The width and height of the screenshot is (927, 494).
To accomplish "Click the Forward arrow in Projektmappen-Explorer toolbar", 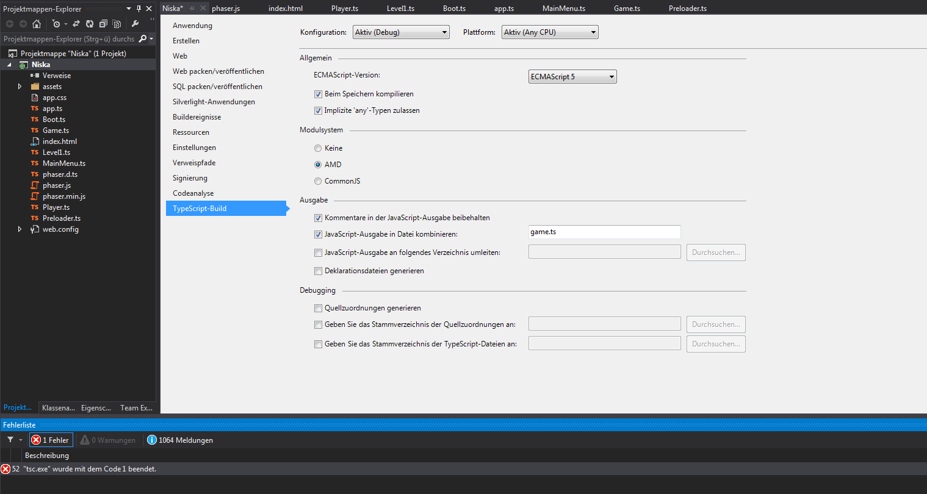I will [23, 24].
